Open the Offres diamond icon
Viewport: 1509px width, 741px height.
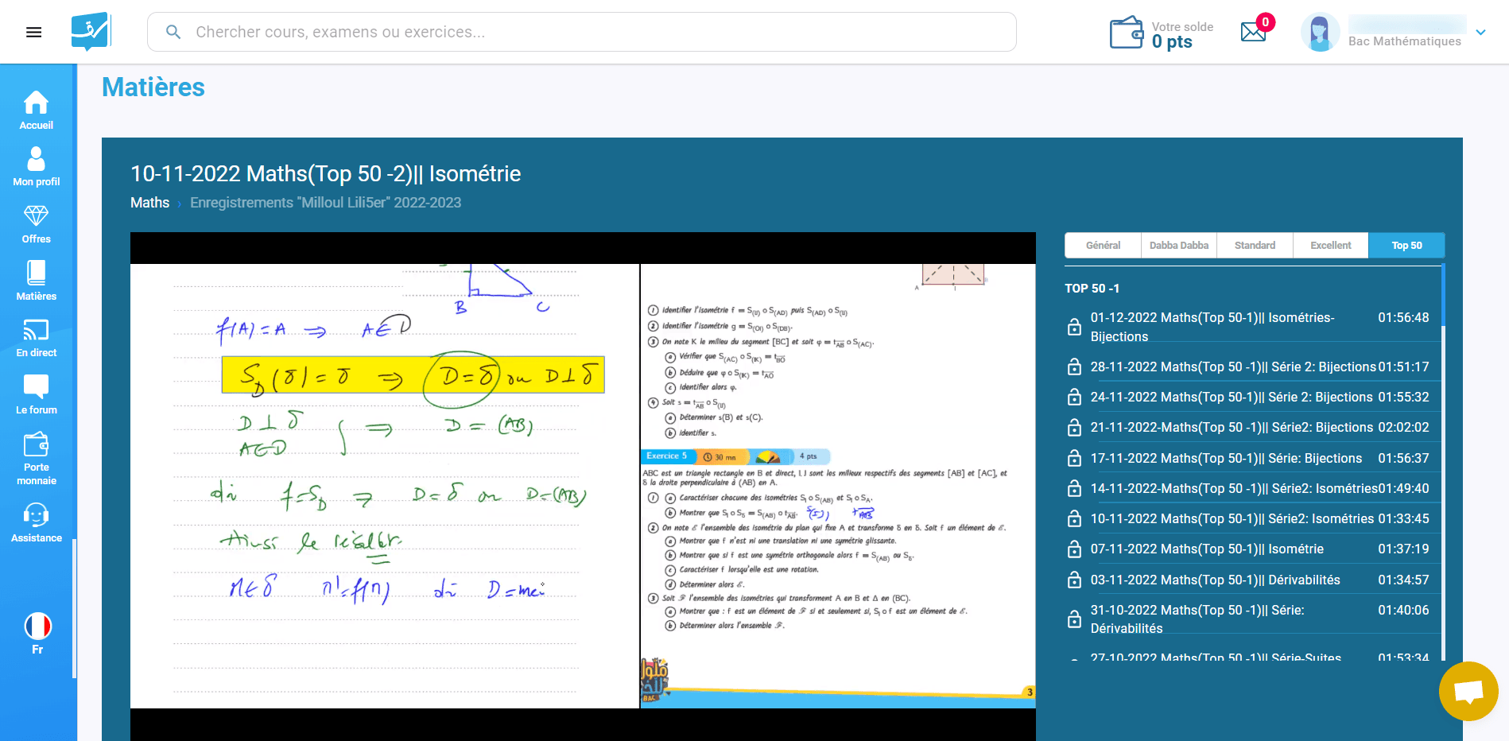pos(36,216)
